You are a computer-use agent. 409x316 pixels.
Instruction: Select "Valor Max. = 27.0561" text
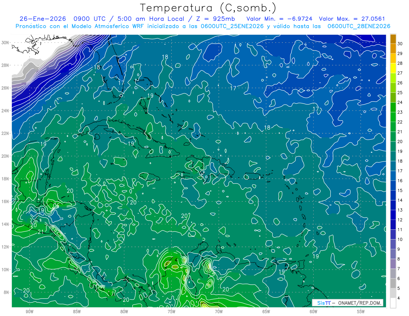pyautogui.click(x=352, y=19)
